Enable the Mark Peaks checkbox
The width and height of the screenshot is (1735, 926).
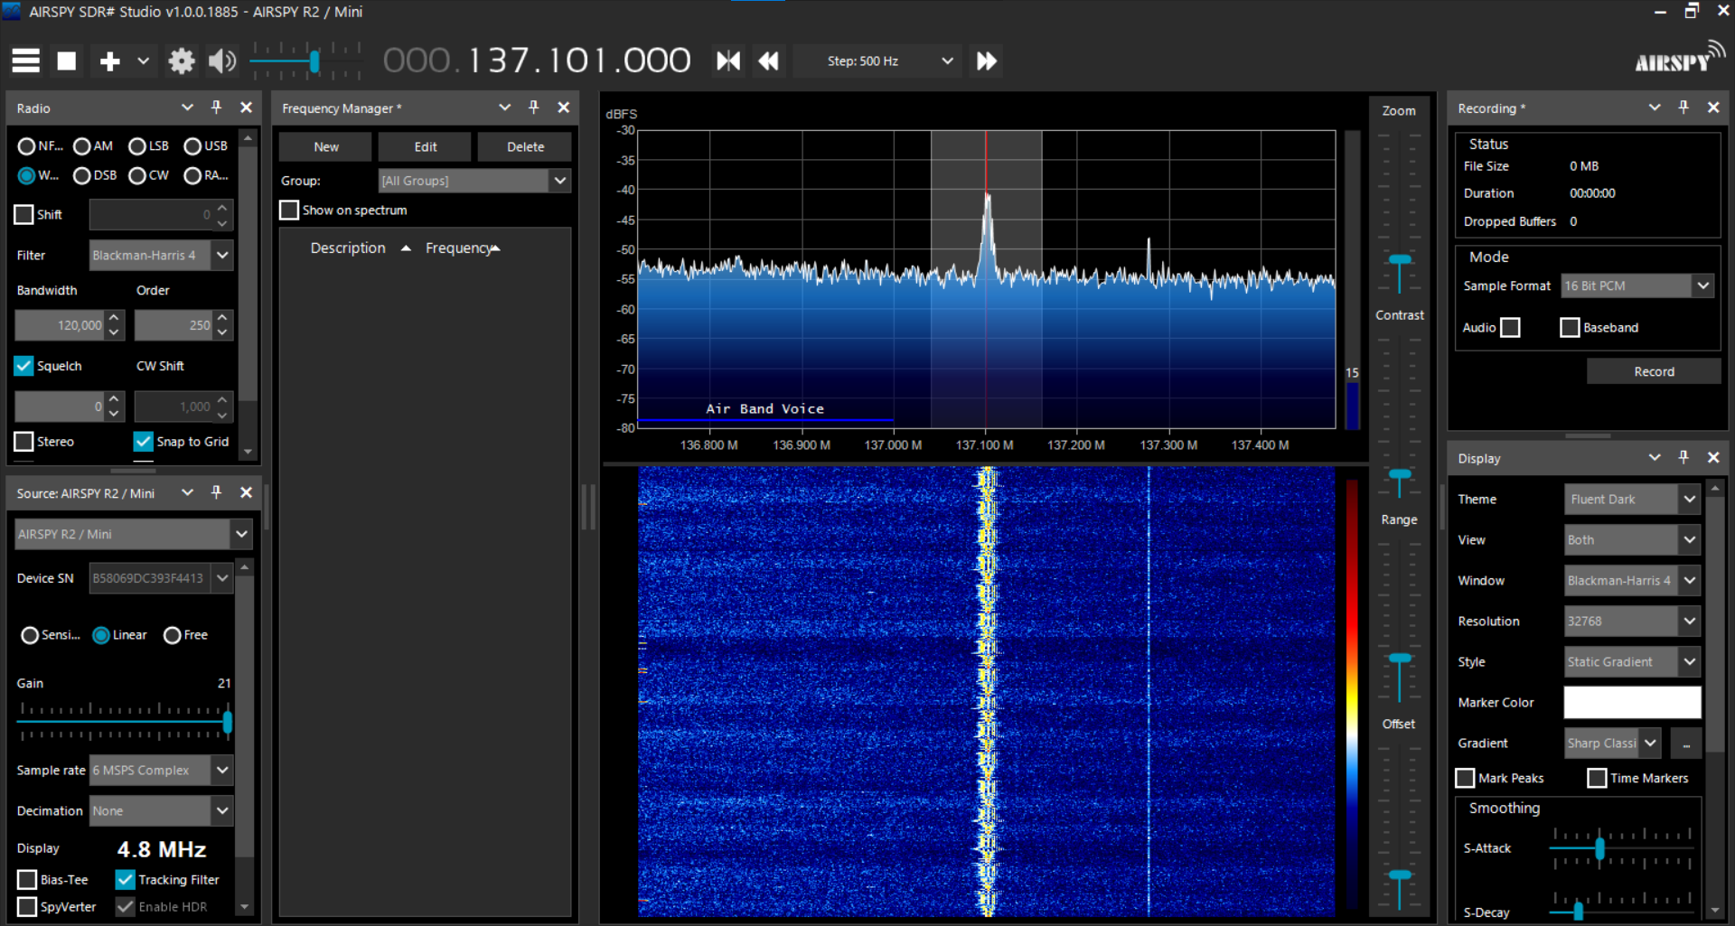(1466, 778)
